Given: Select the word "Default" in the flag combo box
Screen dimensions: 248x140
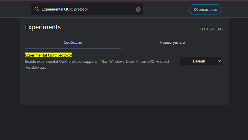Looking at the screenshot, I should pyautogui.click(x=199, y=61).
